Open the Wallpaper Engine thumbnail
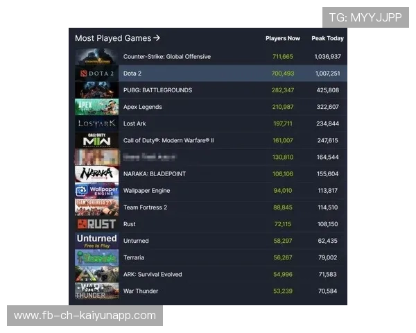Viewport: 416px width, 333px height. coord(96,190)
